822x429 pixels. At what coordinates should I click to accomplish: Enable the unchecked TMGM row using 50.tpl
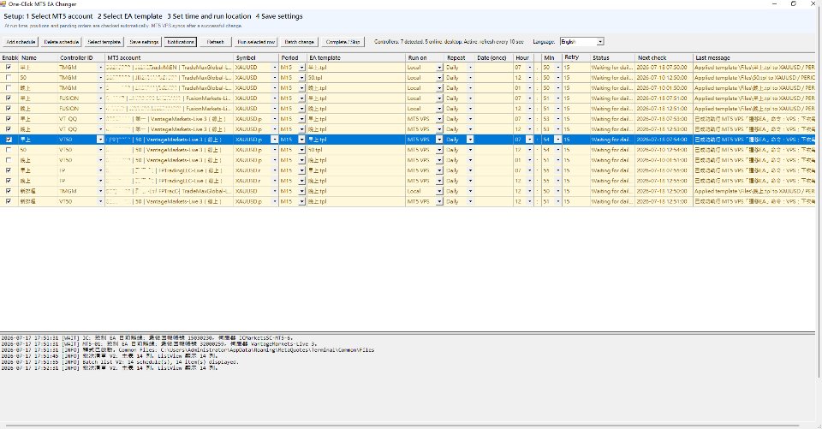[x=9, y=78]
